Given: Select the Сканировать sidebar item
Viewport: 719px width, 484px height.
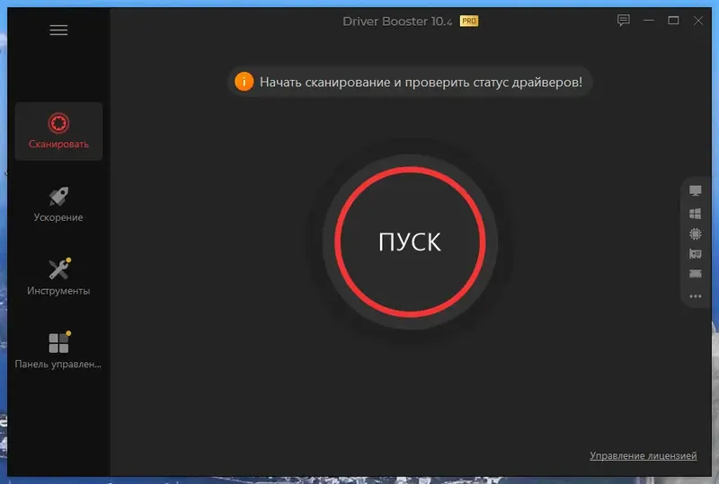Looking at the screenshot, I should click(x=58, y=131).
